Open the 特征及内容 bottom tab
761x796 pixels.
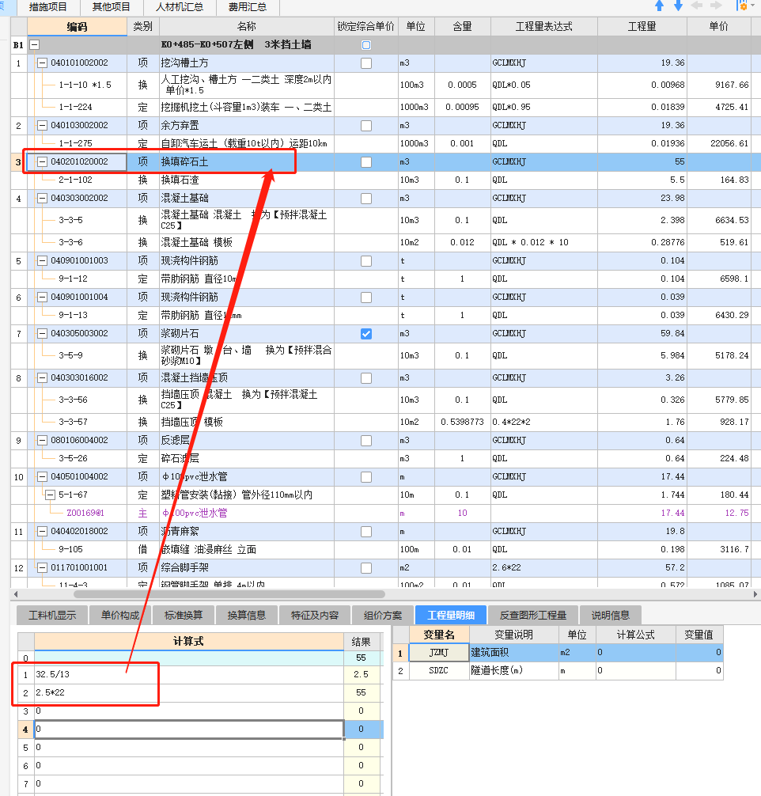[x=315, y=616]
